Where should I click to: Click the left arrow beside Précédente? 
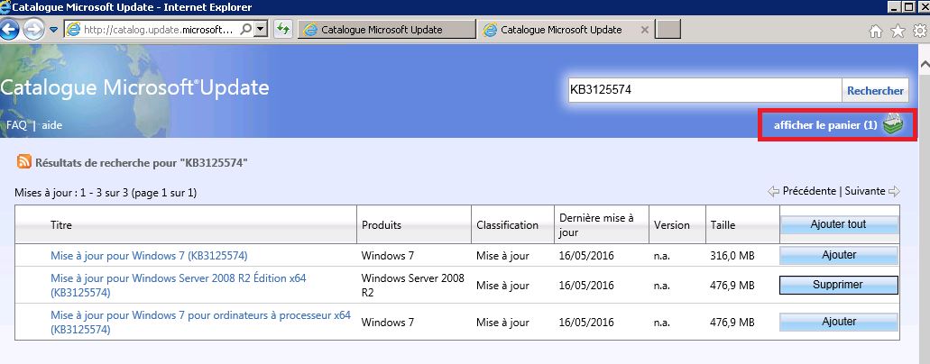(x=774, y=192)
